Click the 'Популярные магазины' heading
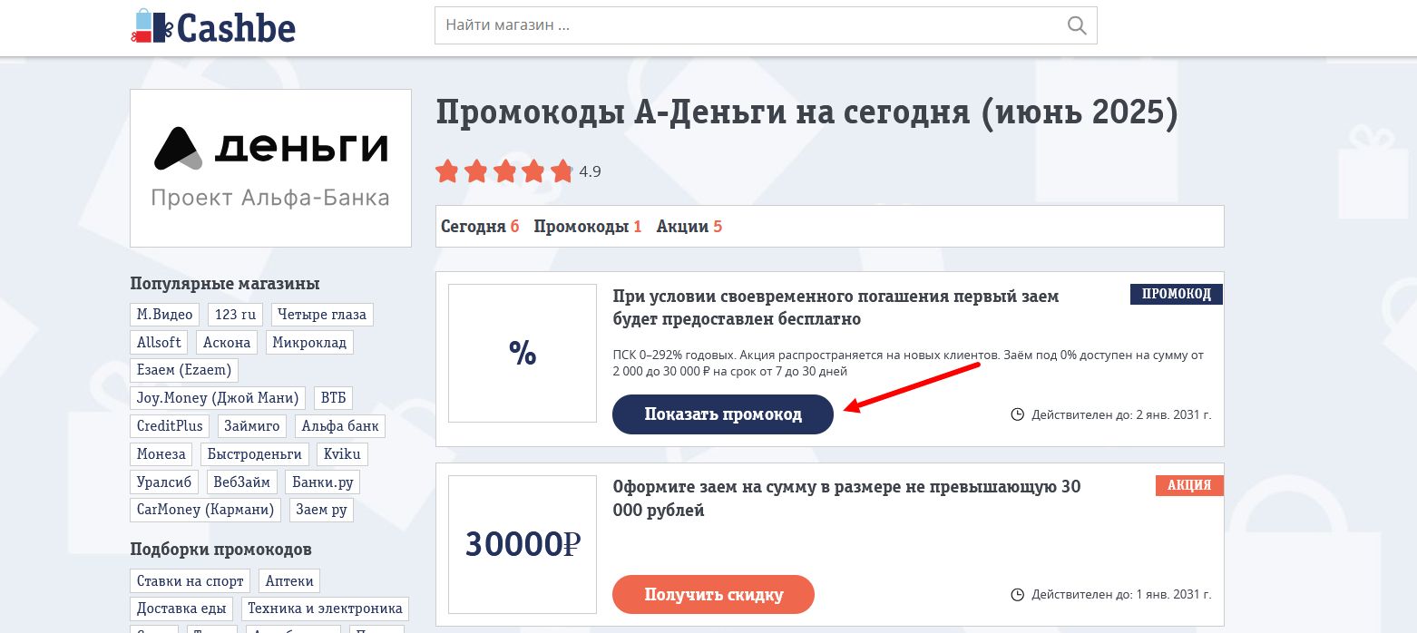This screenshot has height=633, width=1417. (x=225, y=284)
